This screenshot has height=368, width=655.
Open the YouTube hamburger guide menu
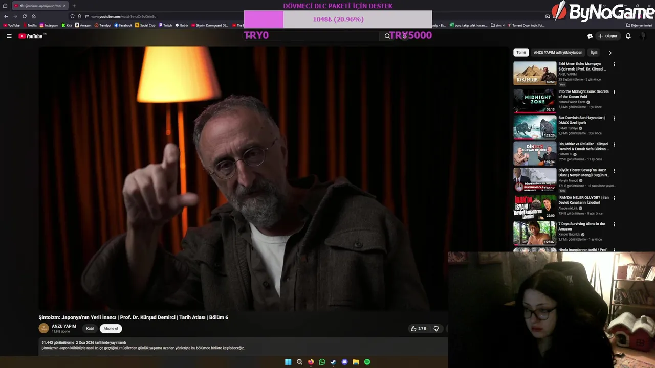[x=9, y=36]
